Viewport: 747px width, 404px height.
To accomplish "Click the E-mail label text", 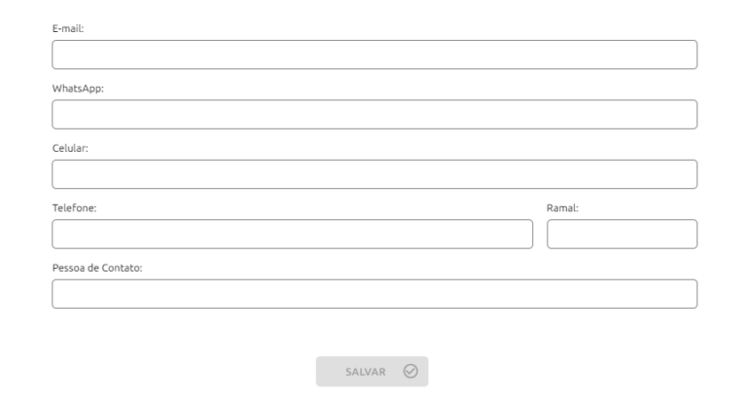I will pos(68,28).
